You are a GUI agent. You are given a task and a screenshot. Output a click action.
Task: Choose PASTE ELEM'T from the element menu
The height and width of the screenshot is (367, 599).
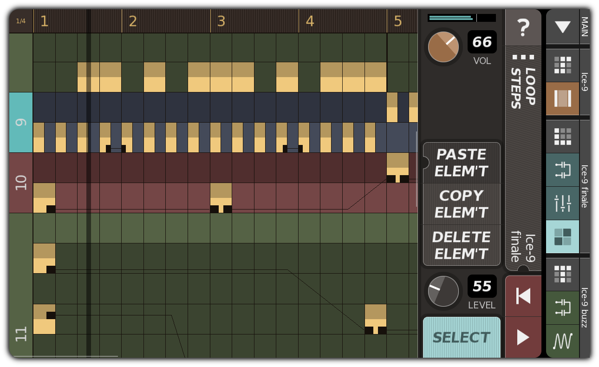coord(461,163)
